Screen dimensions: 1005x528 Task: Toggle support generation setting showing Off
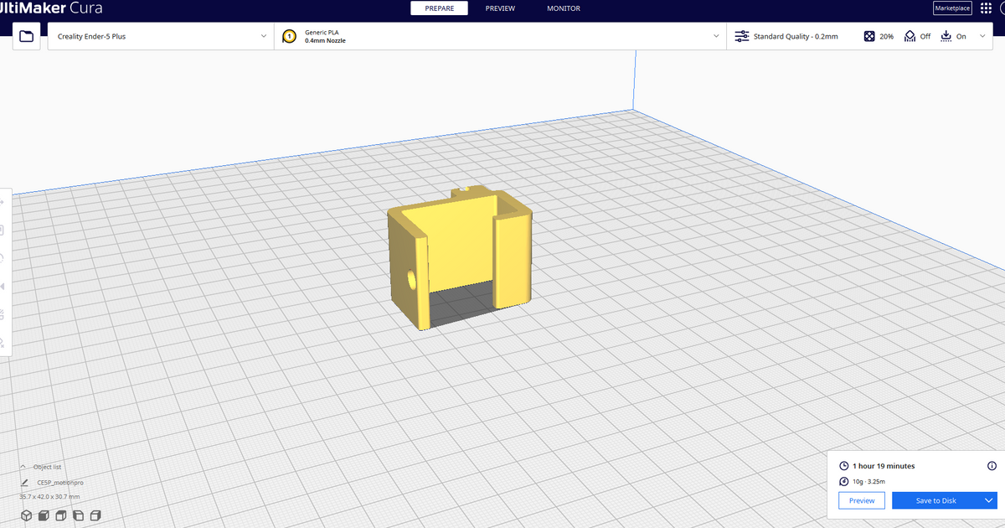pos(910,36)
